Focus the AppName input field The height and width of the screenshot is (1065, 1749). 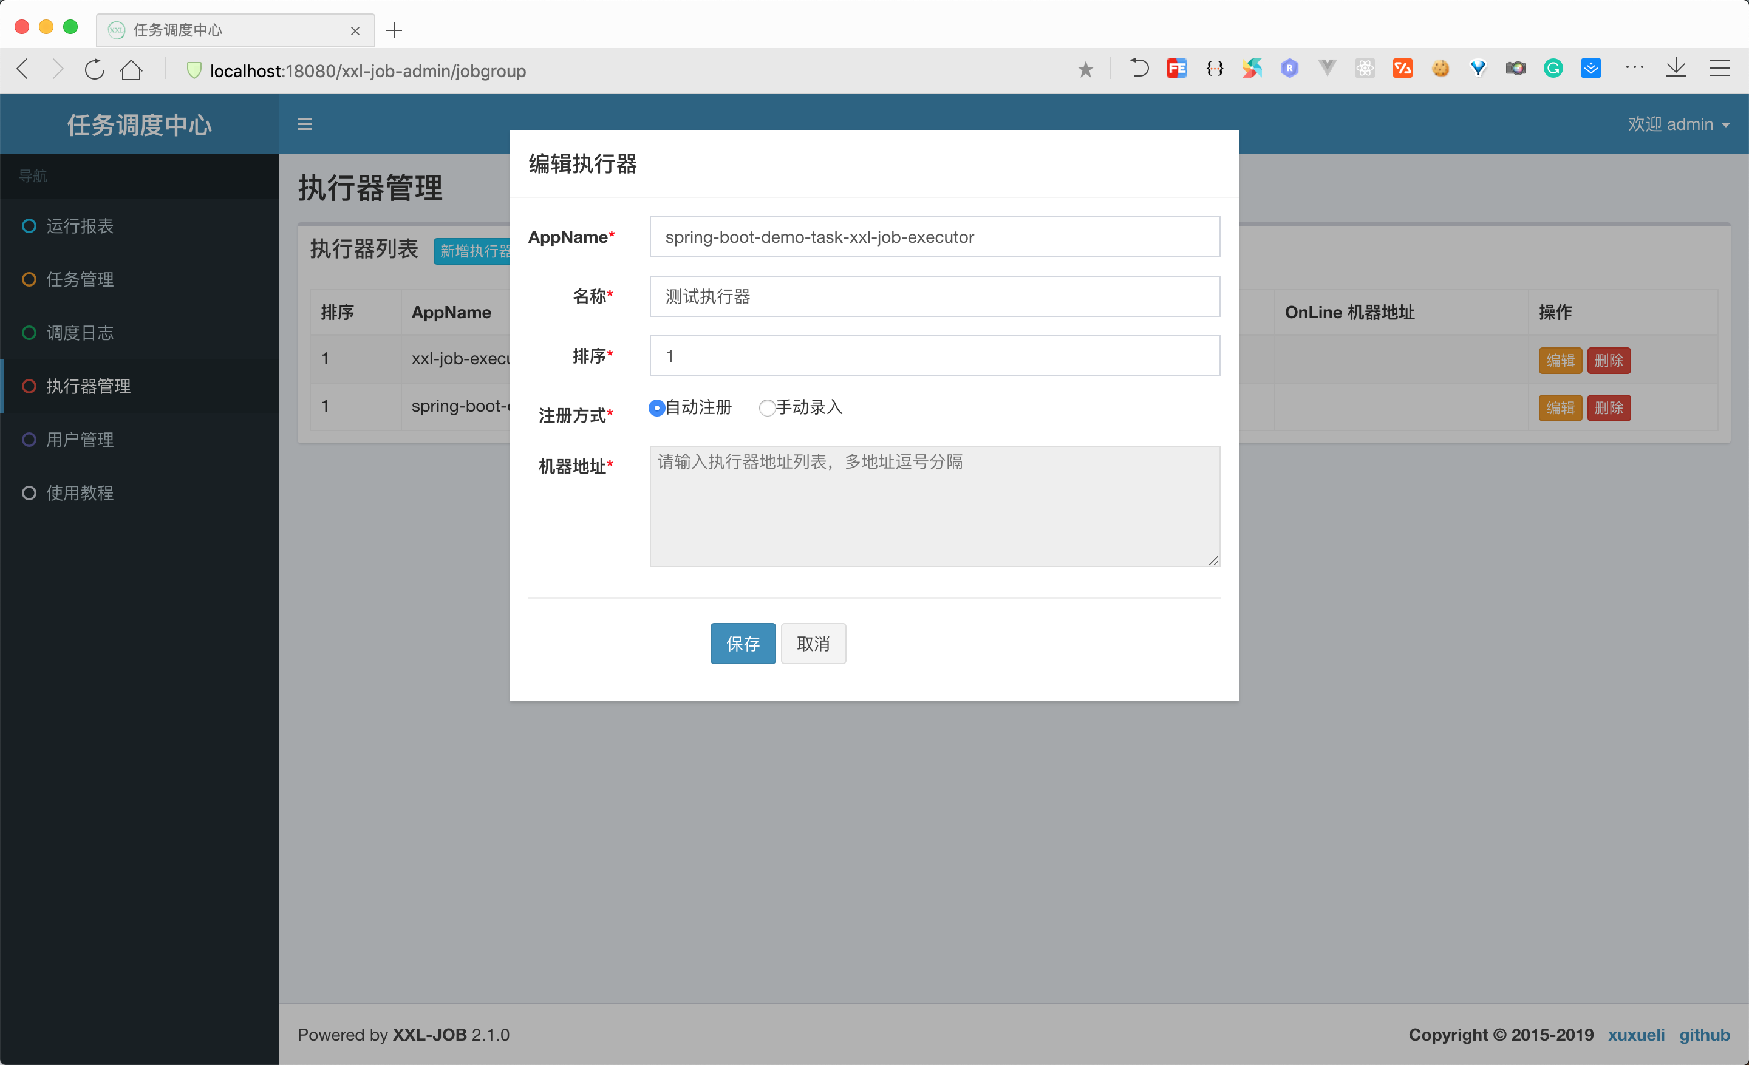(934, 237)
